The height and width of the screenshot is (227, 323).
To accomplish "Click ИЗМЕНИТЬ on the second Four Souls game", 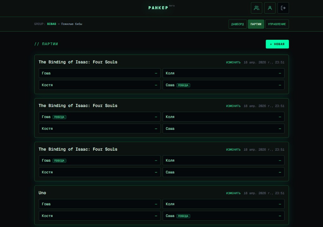I will pyautogui.click(x=233, y=106).
